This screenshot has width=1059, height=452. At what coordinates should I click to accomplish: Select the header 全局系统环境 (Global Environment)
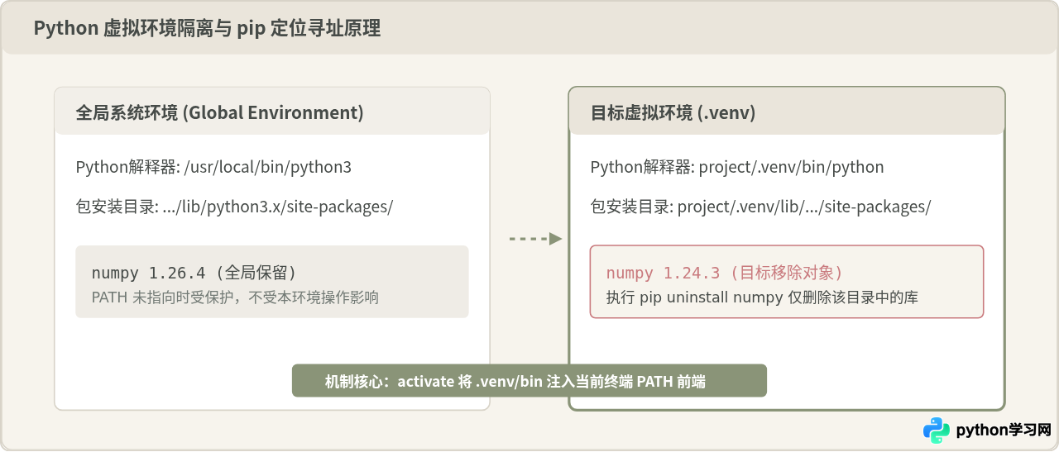tap(219, 112)
